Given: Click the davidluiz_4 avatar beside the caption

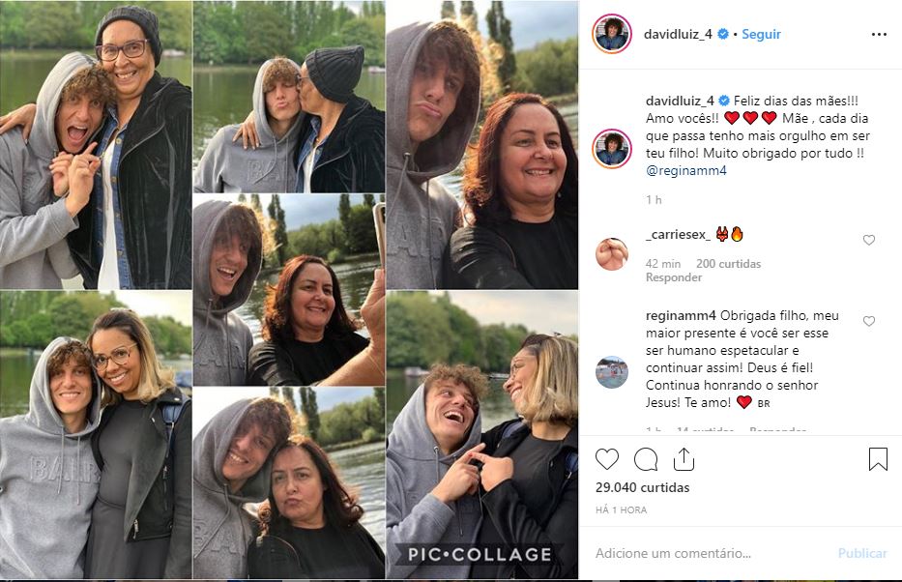Looking at the screenshot, I should [611, 148].
